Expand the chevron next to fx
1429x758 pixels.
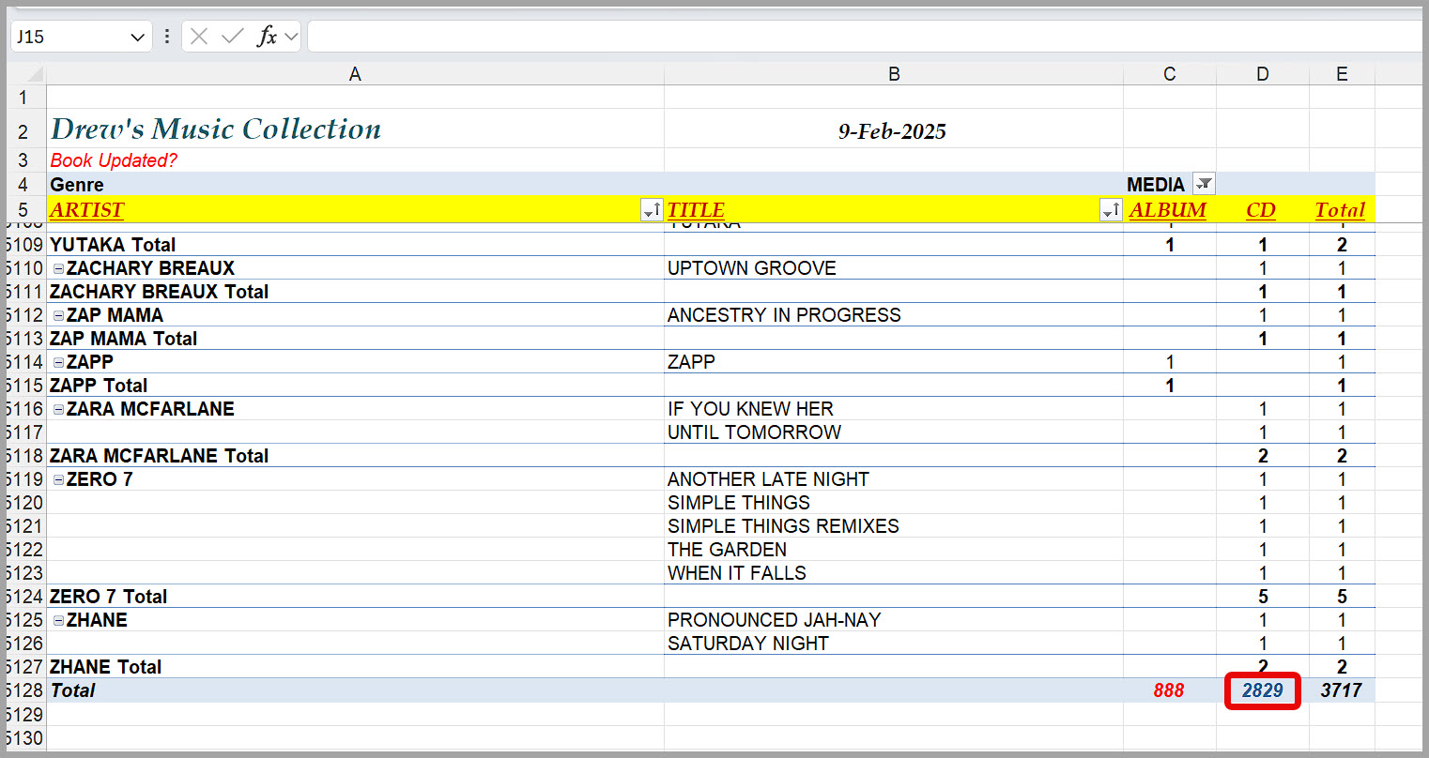point(291,37)
